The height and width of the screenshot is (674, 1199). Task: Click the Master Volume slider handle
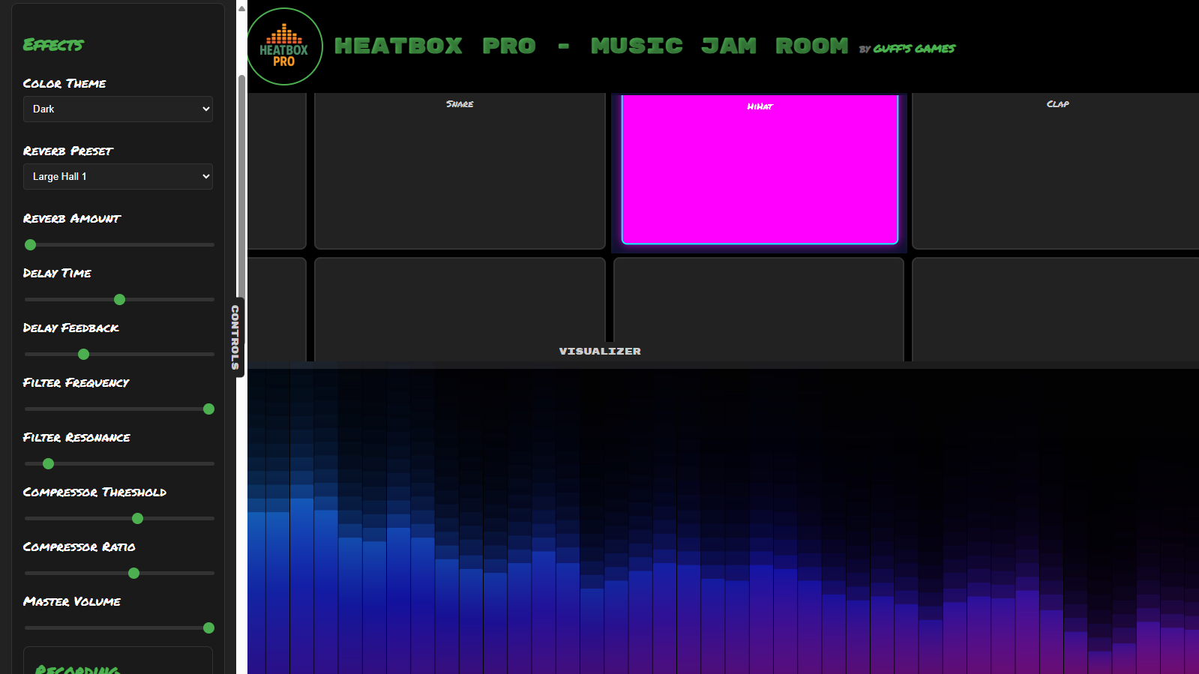pyautogui.click(x=208, y=628)
